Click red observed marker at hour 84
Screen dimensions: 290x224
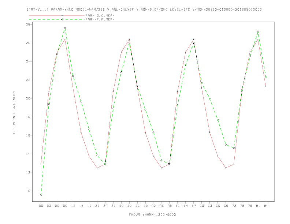click(266, 88)
